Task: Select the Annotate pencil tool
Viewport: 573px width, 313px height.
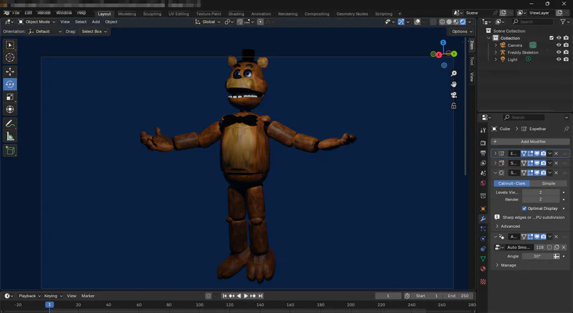Action: 10,123
